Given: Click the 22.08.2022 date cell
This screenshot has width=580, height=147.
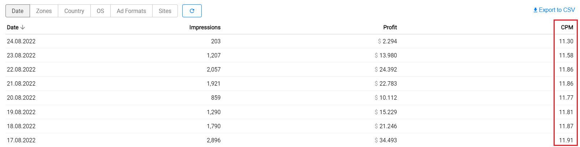Looking at the screenshot, I should 21,69.
